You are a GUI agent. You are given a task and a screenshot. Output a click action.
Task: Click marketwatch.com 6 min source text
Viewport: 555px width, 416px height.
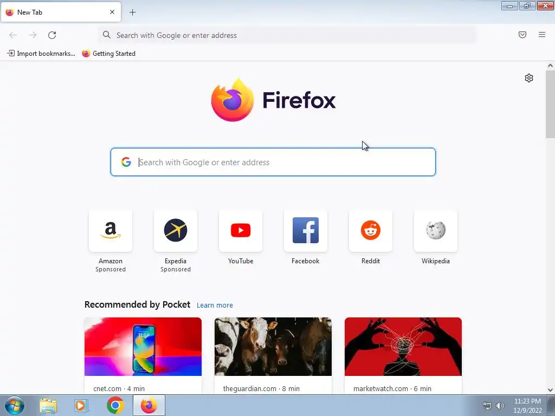pyautogui.click(x=392, y=388)
